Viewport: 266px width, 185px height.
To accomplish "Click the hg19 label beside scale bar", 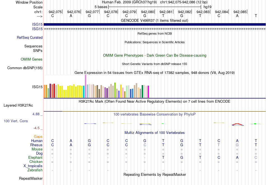I will coord(207,7).
